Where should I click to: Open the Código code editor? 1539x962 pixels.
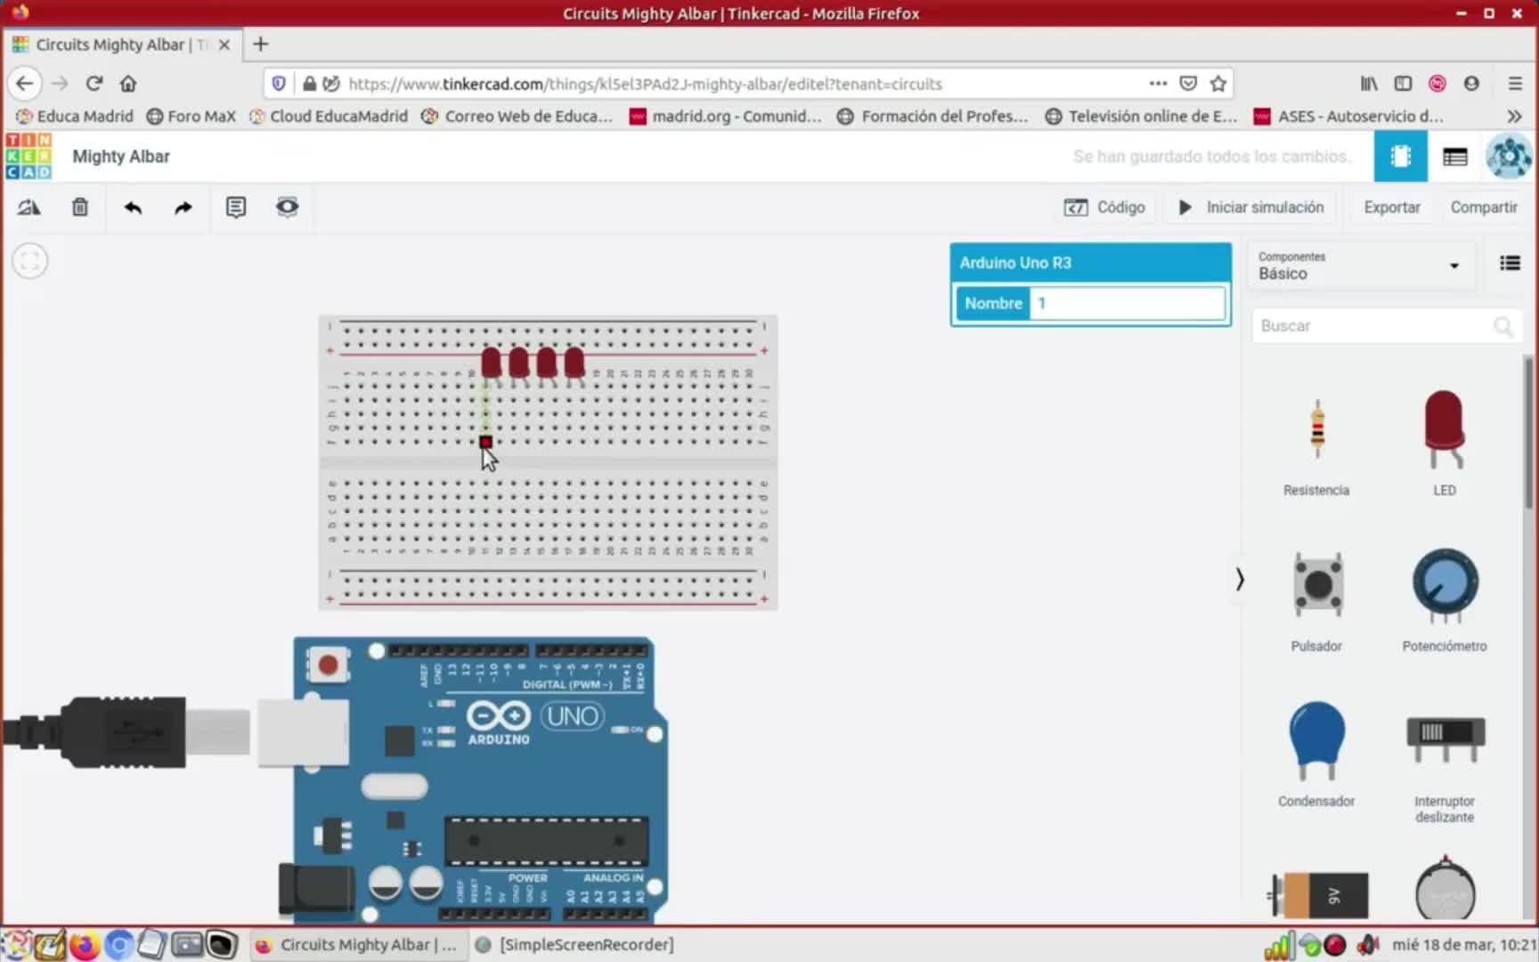[x=1104, y=208]
